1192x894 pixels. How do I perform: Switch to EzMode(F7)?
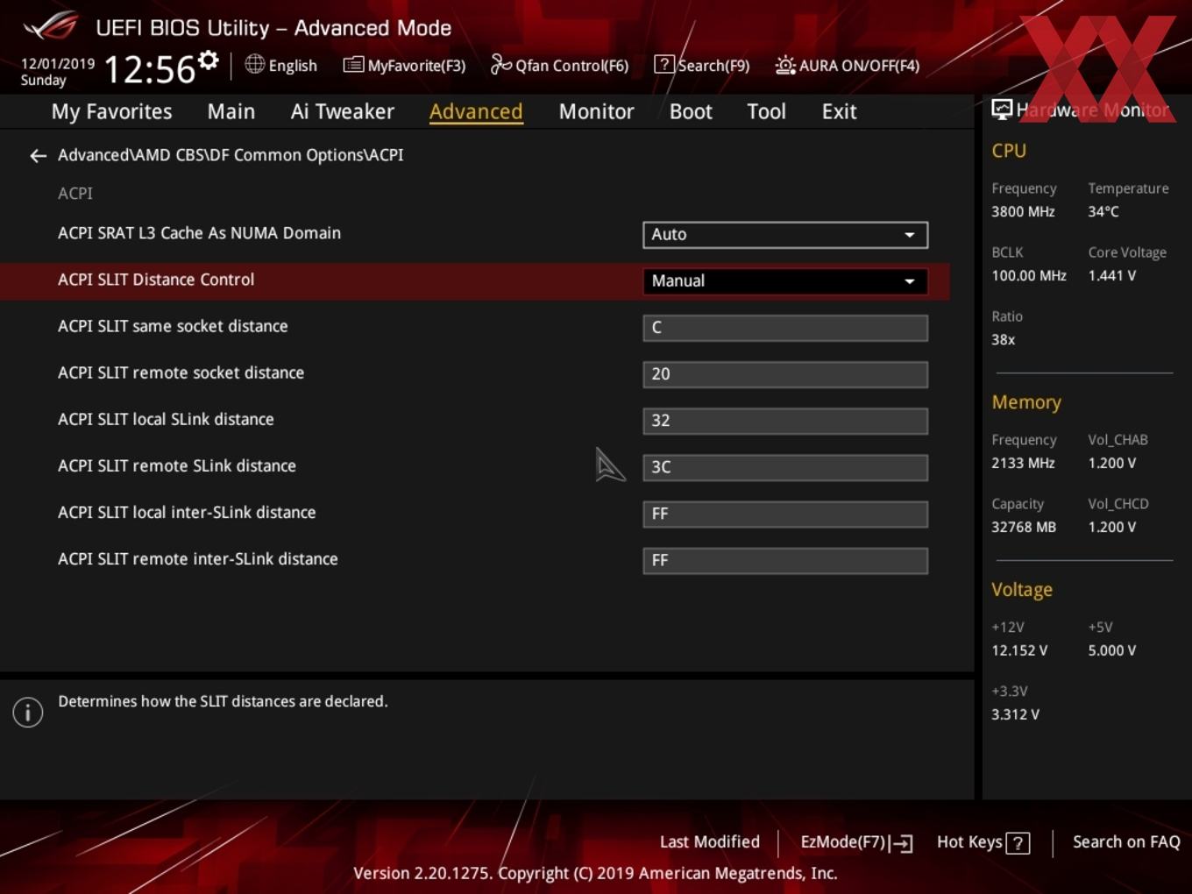coord(843,841)
